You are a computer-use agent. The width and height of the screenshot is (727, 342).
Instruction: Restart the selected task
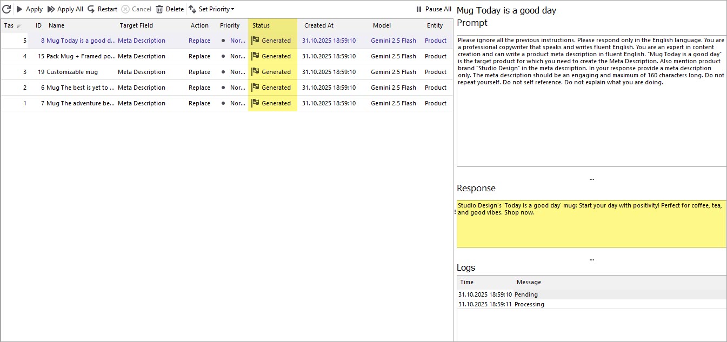(x=102, y=9)
